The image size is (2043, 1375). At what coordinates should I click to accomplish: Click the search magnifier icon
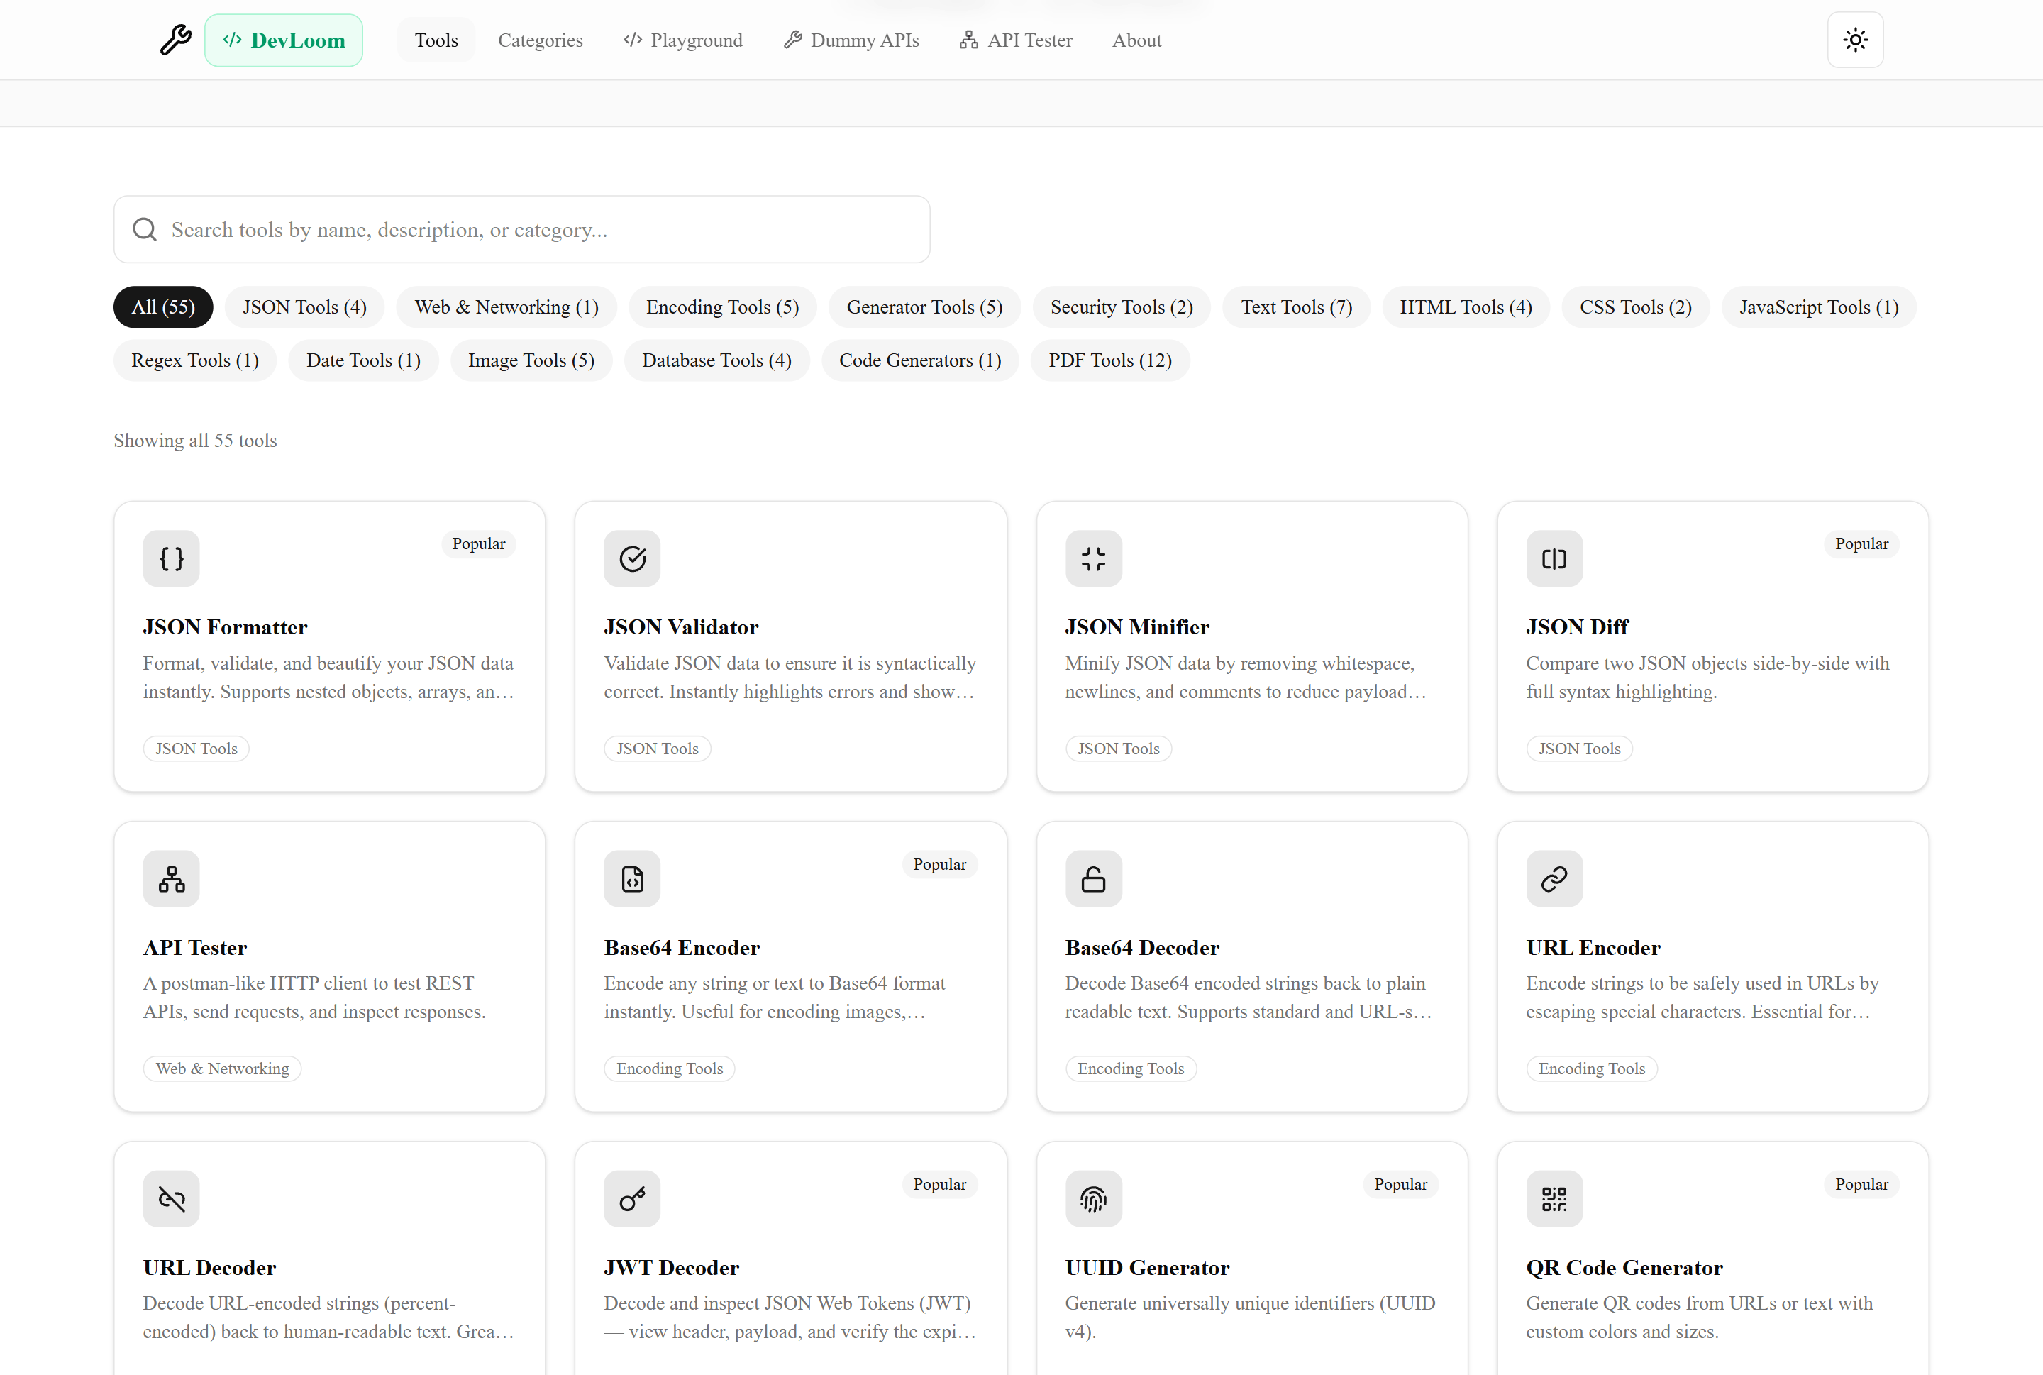(x=145, y=230)
